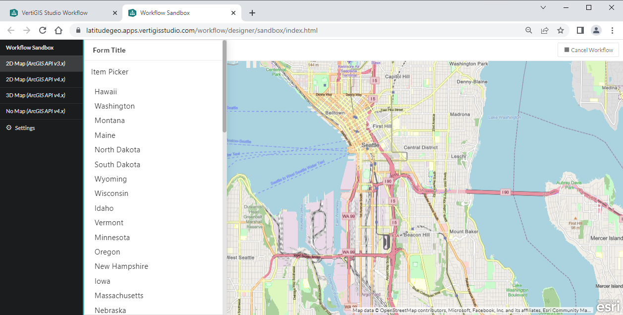Click the browser back arrow
623x315 pixels.
coord(11,30)
